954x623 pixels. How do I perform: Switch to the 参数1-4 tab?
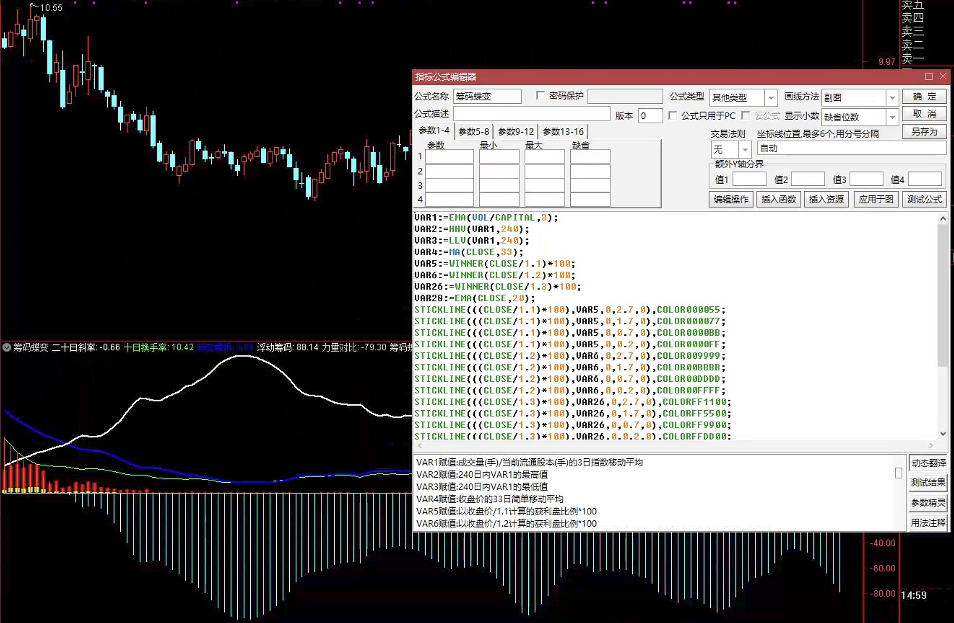coord(434,131)
